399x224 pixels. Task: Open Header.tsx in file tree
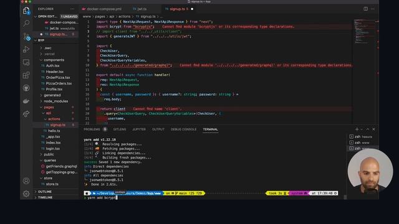pos(55,72)
